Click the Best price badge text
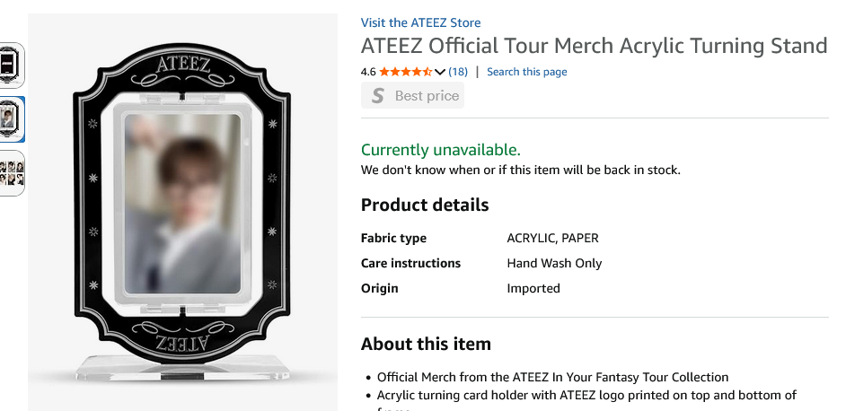 tap(427, 96)
